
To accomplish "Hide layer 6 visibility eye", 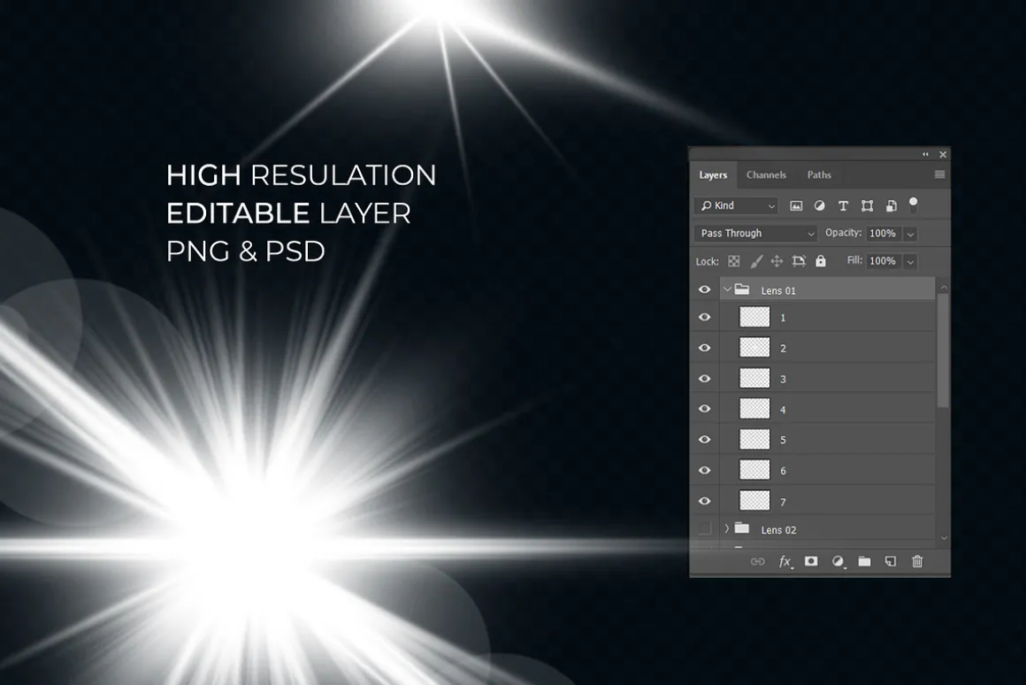I will (x=705, y=470).
